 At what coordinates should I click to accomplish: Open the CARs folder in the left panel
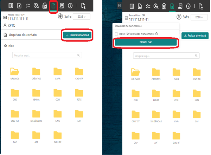click(58, 116)
